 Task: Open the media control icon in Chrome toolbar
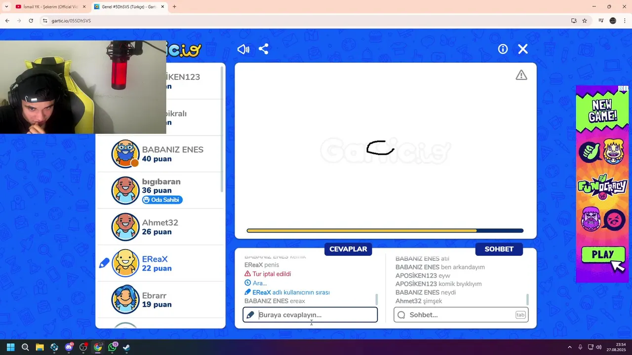[601, 21]
